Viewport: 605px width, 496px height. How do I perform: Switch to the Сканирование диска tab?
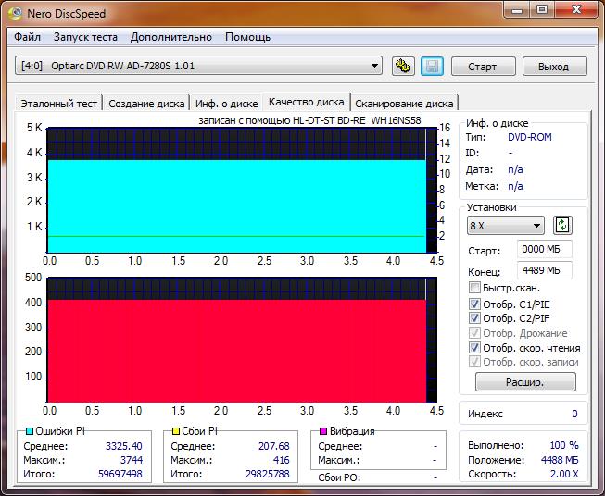pyautogui.click(x=404, y=104)
